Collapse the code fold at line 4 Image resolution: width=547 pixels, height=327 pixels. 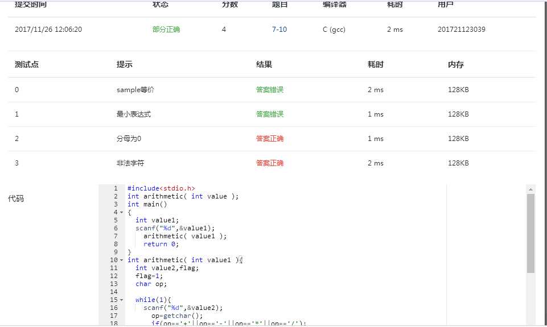[x=121, y=212]
